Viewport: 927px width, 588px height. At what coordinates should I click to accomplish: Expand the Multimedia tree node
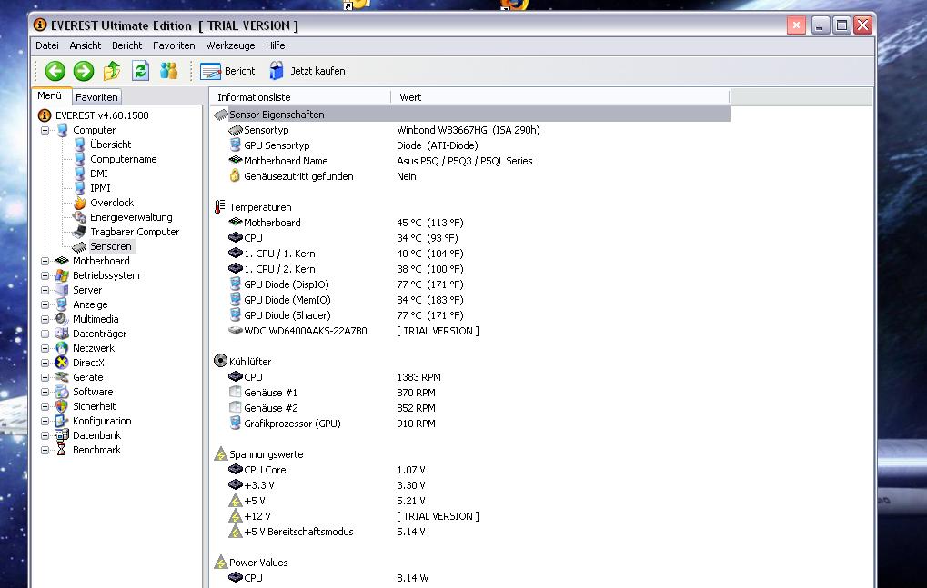45,319
